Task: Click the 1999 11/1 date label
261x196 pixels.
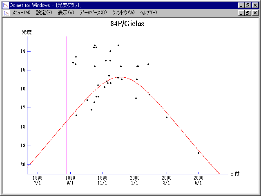Action: 103,180
